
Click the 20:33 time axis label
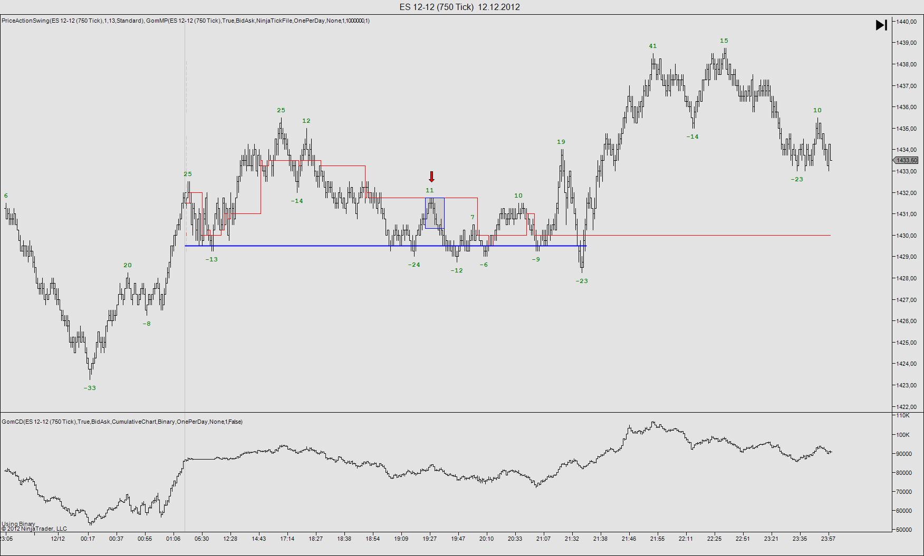tap(515, 539)
